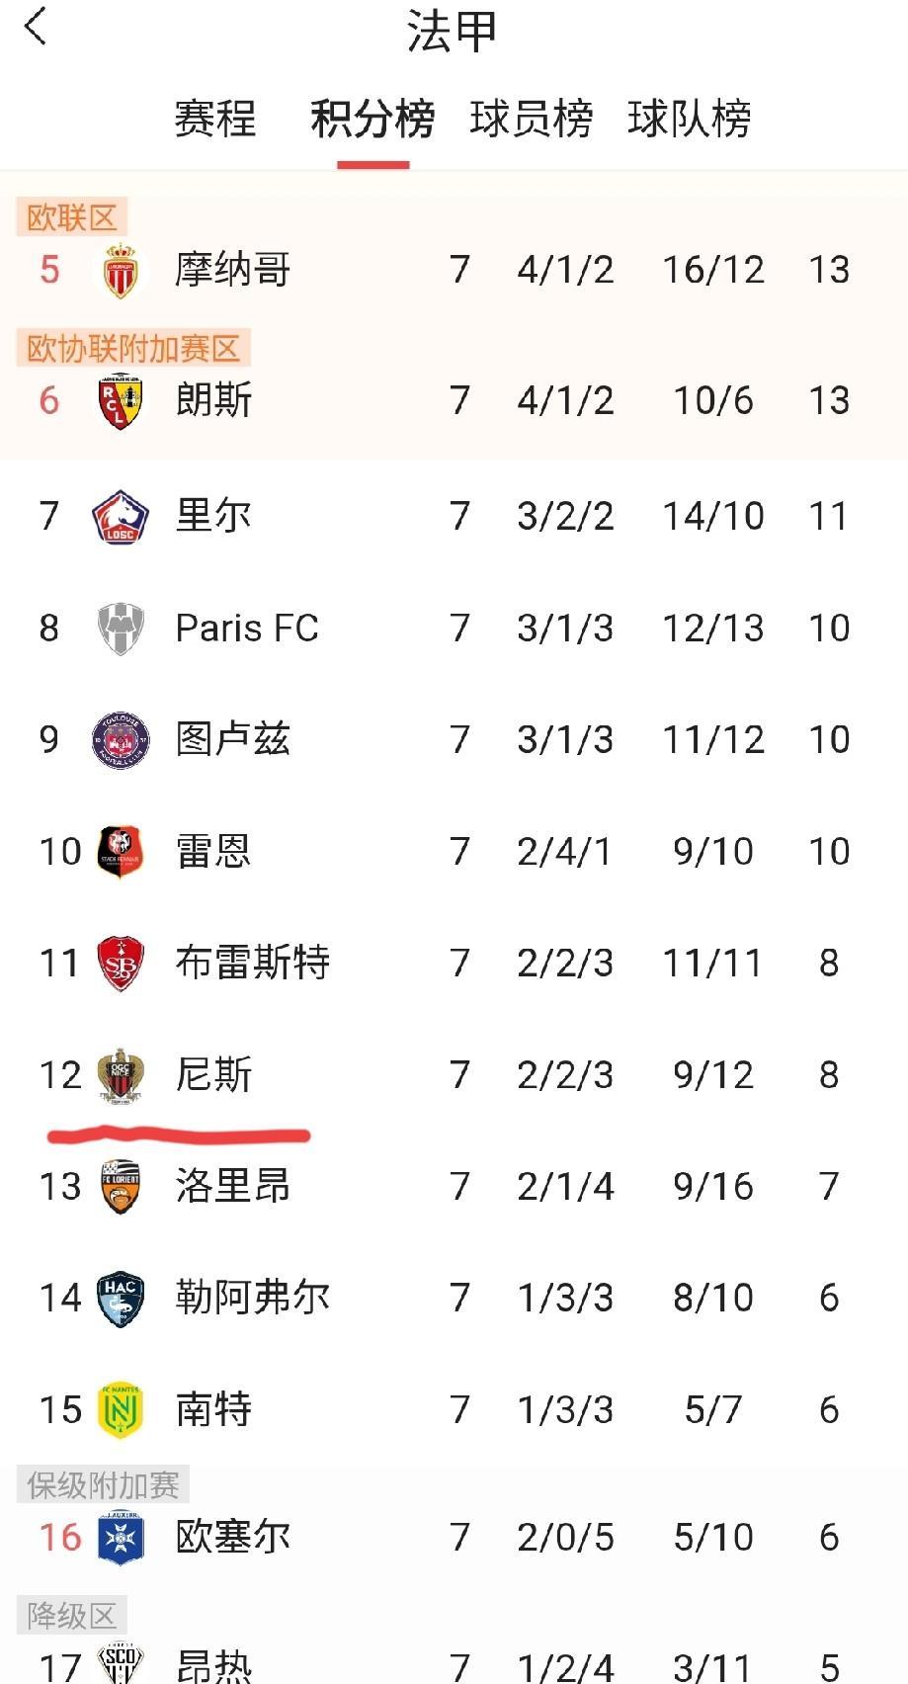Open the 里尔 LOSC crest icon
908x1684 pixels.
pyautogui.click(x=120, y=517)
